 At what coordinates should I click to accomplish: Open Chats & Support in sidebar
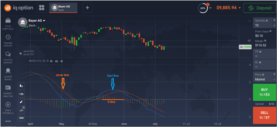8,58
